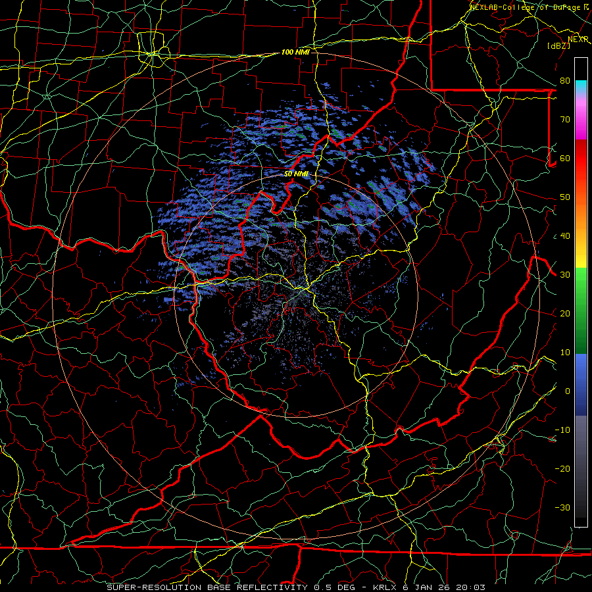Click the -30 value on the dBZ scale

coord(562,507)
